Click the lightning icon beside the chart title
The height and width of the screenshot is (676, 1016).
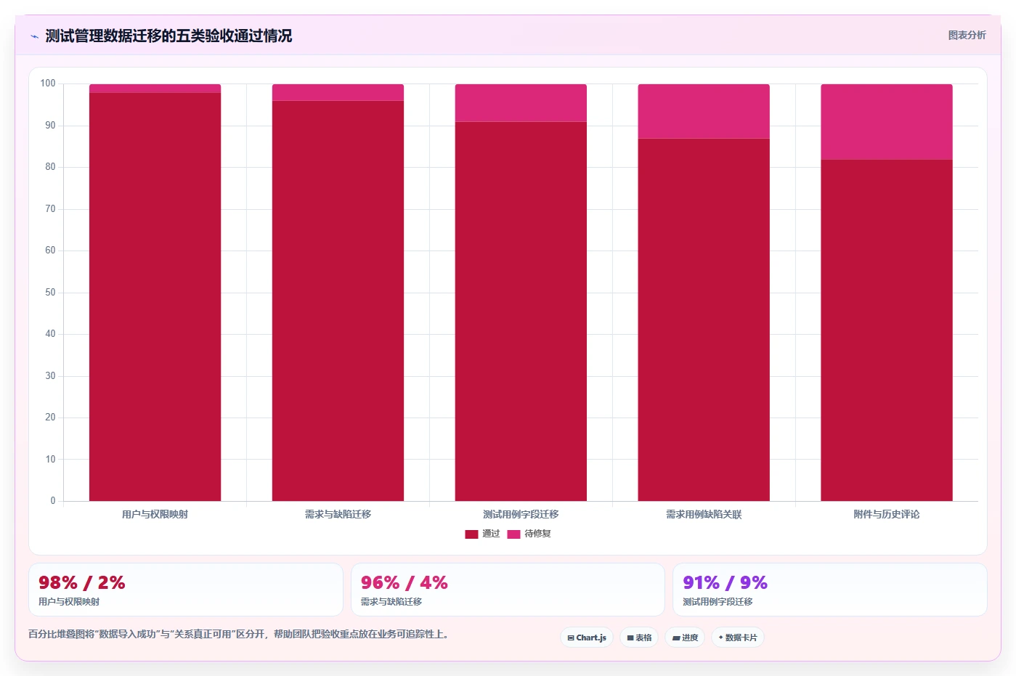34,36
